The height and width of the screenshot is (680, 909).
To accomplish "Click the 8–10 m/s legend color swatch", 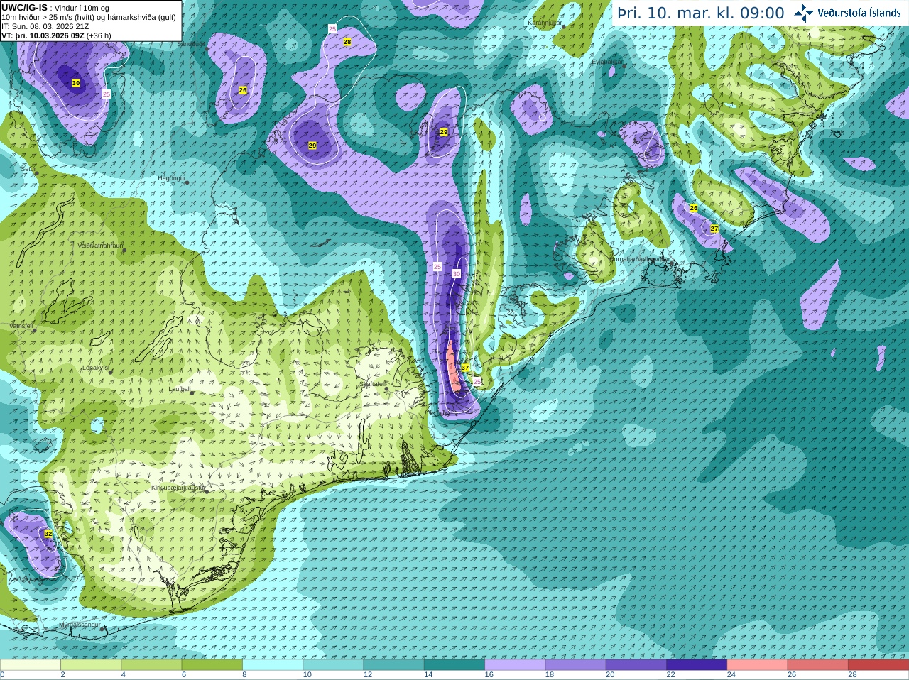I will 273,665.
